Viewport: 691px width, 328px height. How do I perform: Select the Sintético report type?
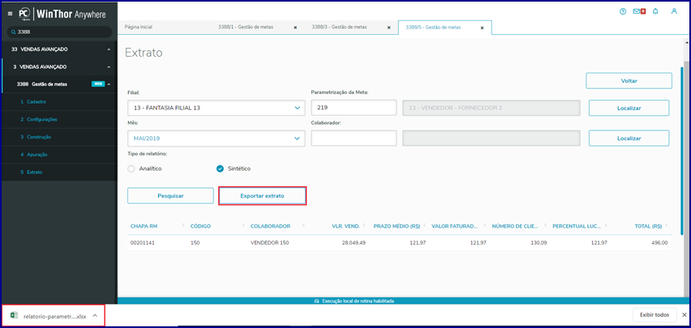[220, 168]
